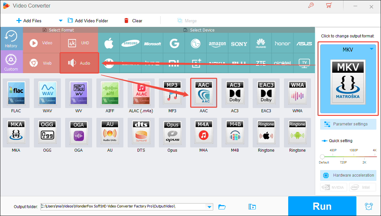Start conversion with the Run button
This screenshot has width=381, height=216.
pos(322,206)
